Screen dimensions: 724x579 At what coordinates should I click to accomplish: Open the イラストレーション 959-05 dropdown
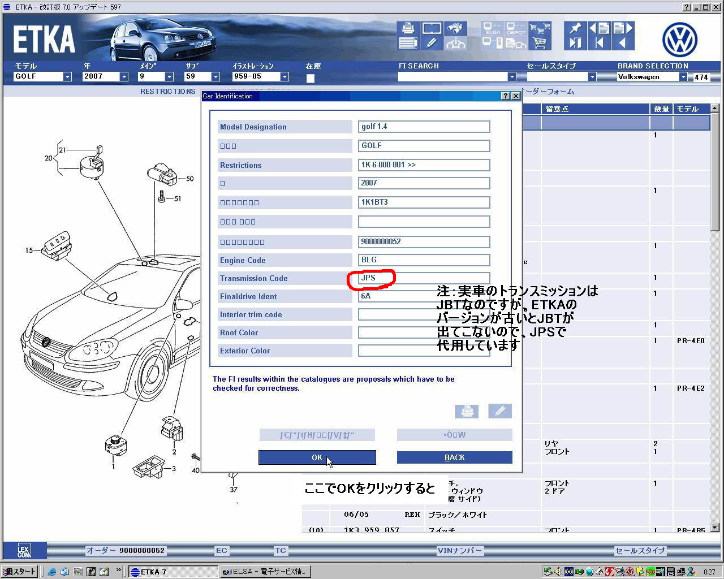(285, 77)
